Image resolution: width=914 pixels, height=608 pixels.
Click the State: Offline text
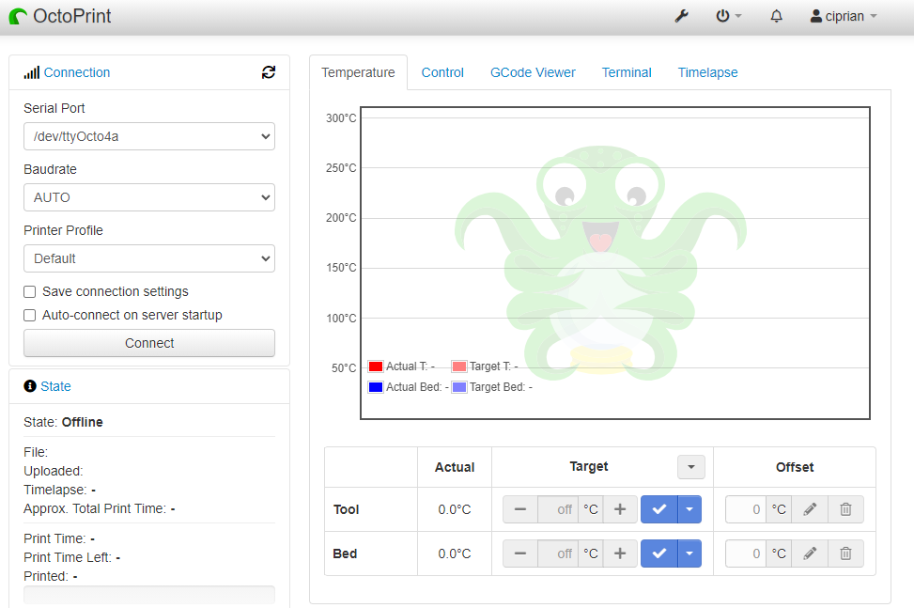pyautogui.click(x=63, y=422)
